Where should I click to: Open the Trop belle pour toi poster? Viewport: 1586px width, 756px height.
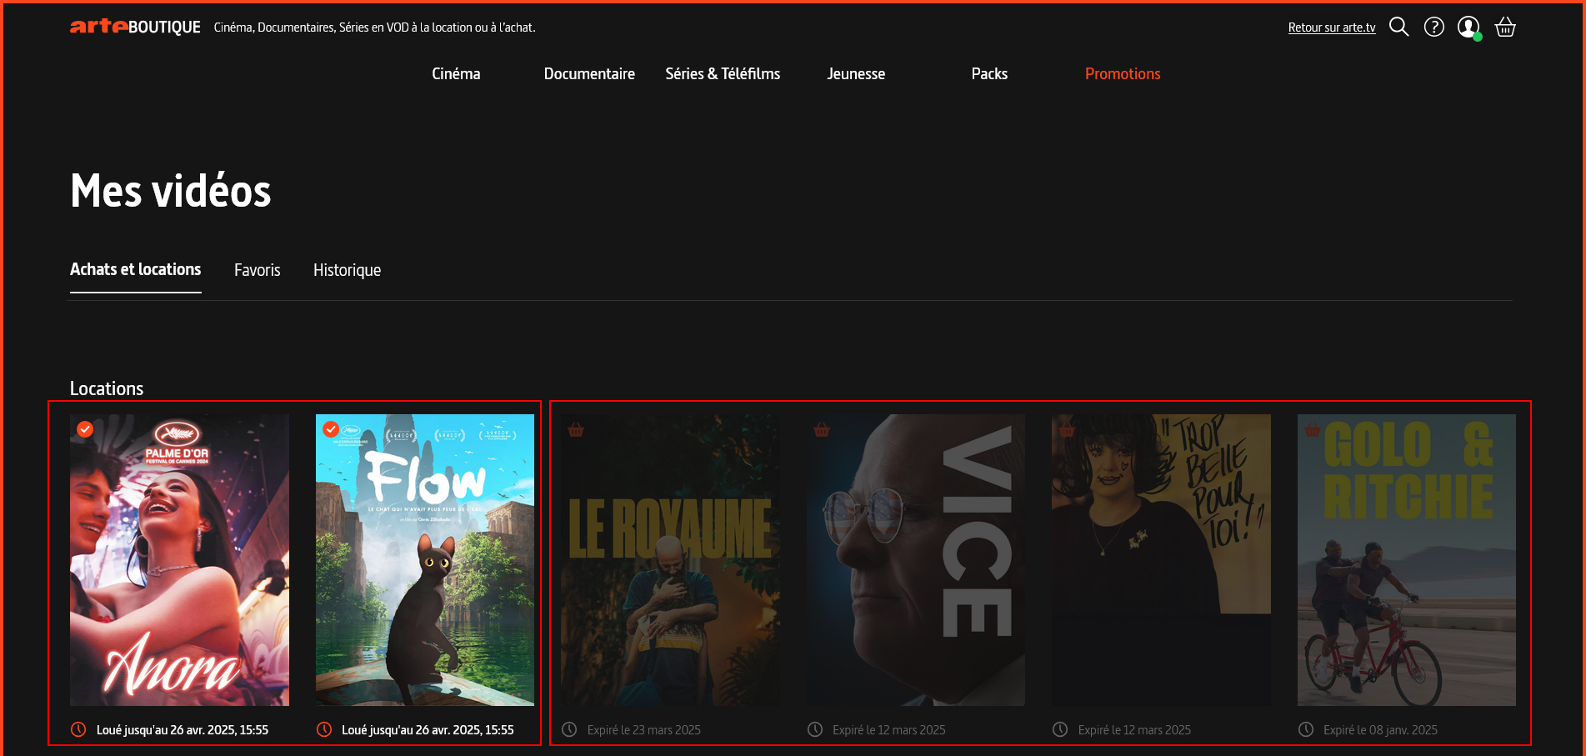[1161, 560]
